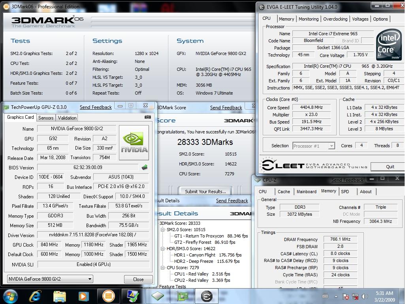Image resolution: width=405 pixels, height=304 pixels.
Task: Collapse the SM2.0 Score tree node
Action: 162,230
